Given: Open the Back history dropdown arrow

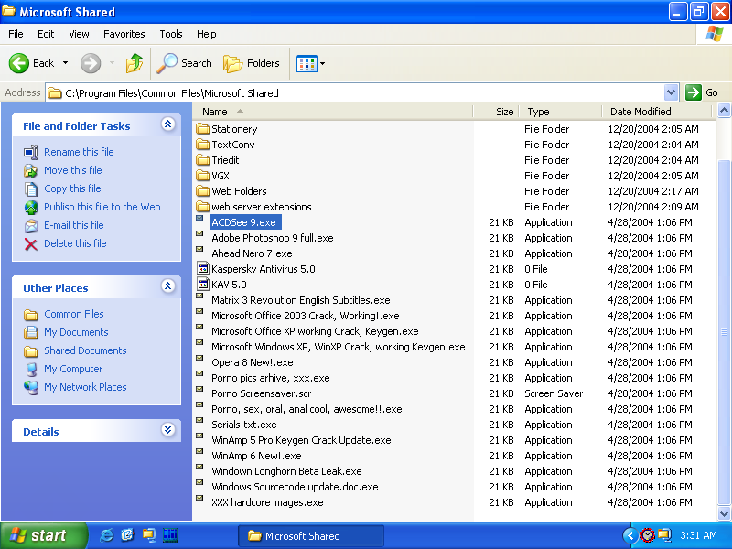Looking at the screenshot, I should pyautogui.click(x=65, y=63).
